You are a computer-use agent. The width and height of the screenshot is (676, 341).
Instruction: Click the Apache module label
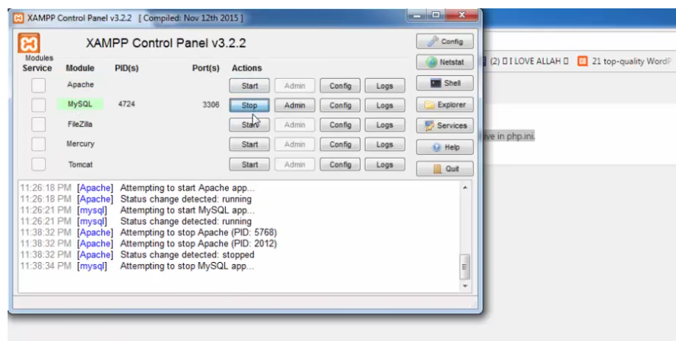tap(80, 84)
